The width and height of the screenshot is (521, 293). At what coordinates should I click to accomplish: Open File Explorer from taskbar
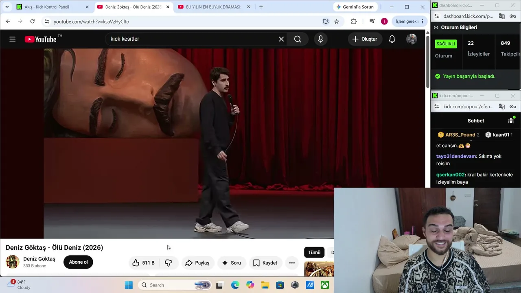pos(265,285)
